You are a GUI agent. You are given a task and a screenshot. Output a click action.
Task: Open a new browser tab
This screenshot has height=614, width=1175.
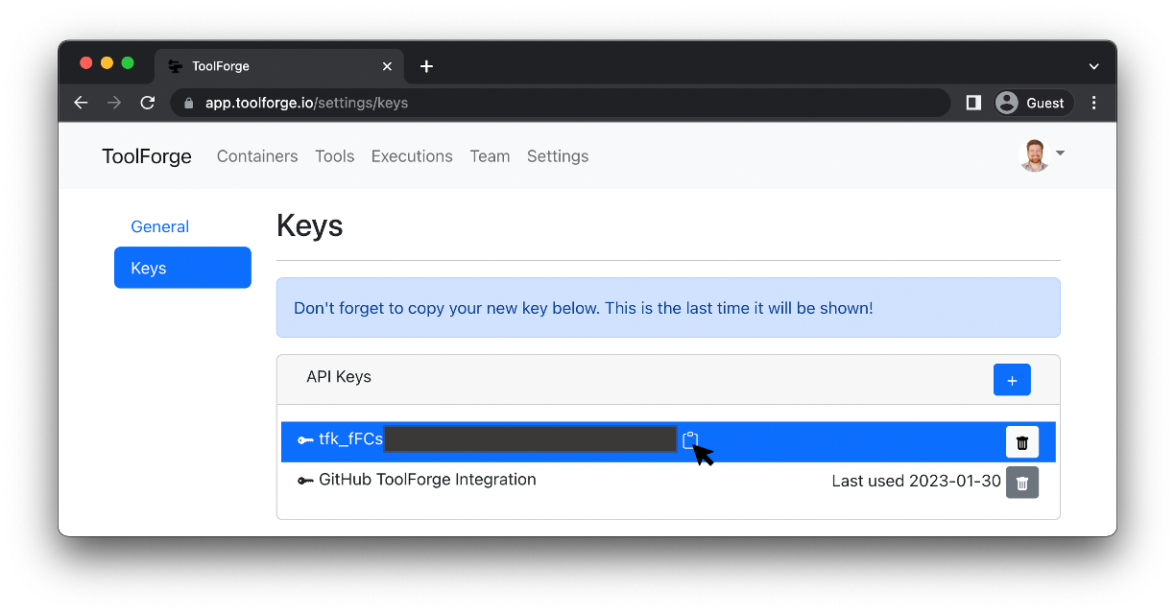[427, 66]
